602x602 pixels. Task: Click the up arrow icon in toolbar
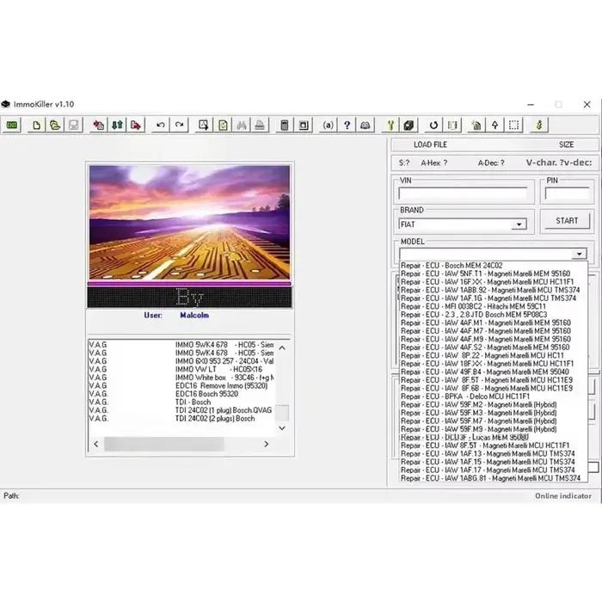pos(494,126)
